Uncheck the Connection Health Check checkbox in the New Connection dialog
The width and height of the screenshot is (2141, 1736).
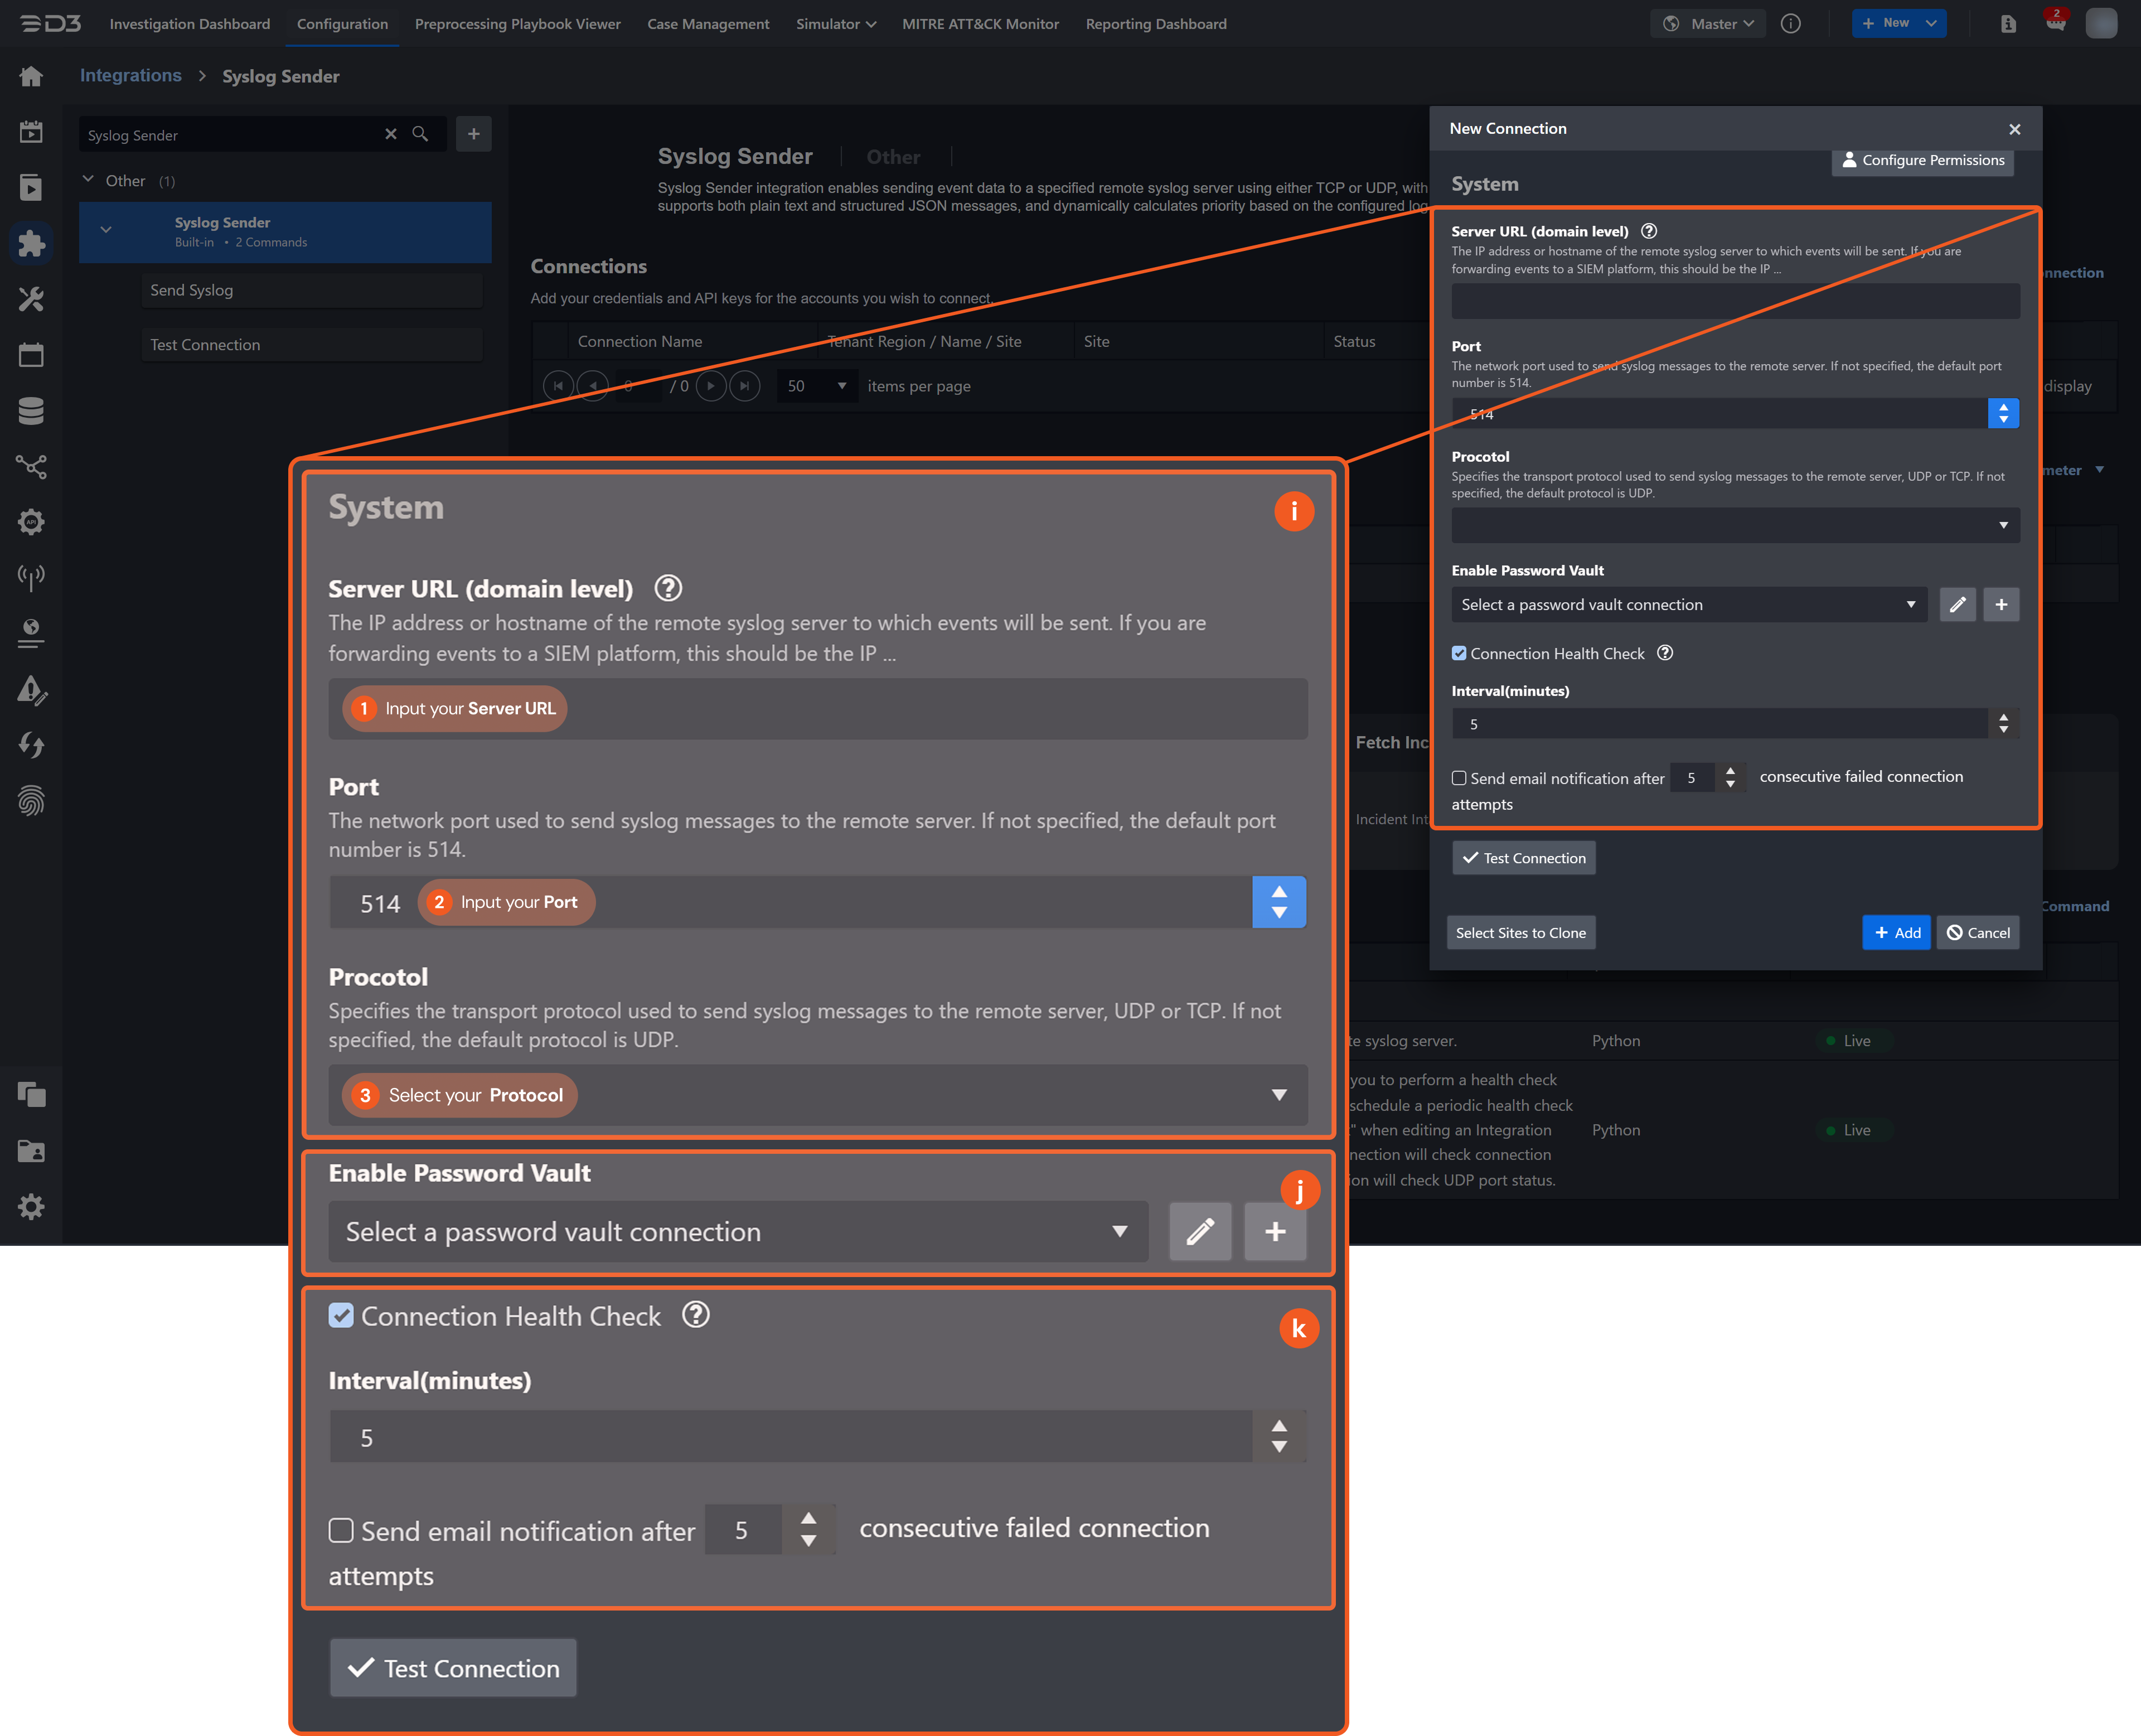point(1459,653)
